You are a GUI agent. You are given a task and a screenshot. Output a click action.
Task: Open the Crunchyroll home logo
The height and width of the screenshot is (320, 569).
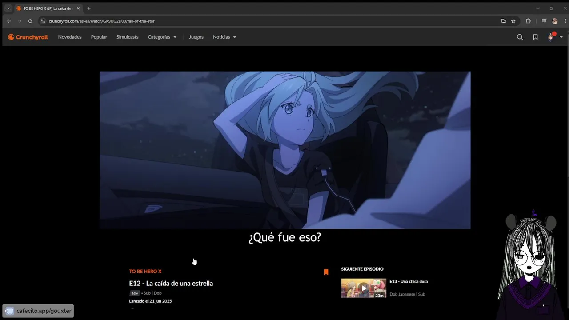(28, 37)
